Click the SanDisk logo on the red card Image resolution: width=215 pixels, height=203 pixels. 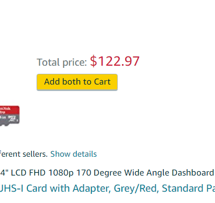(5, 108)
